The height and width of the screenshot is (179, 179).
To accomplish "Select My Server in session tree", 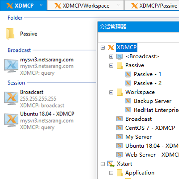I will click(x=138, y=137).
